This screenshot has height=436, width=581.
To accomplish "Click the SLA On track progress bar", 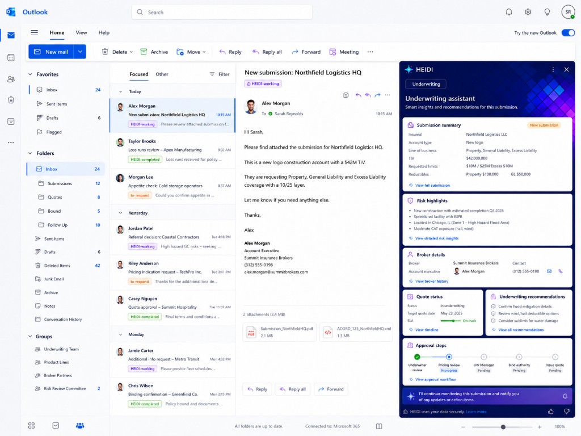I will pyautogui.click(x=450, y=321).
